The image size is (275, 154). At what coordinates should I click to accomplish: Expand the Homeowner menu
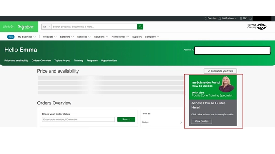click(x=120, y=37)
